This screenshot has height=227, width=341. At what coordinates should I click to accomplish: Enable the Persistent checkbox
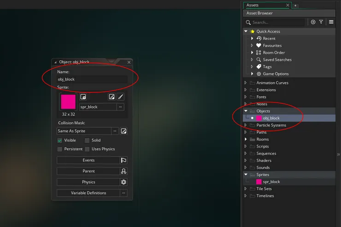coord(59,149)
